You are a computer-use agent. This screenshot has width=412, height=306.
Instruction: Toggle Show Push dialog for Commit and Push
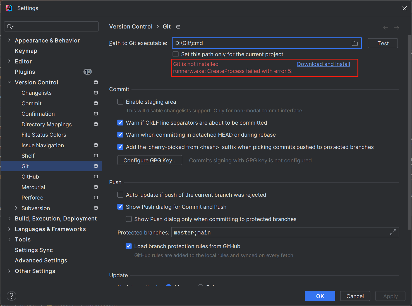pyautogui.click(x=120, y=207)
